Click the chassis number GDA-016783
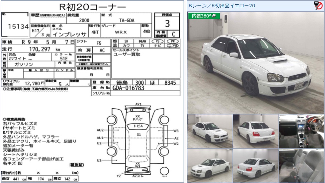 128,88
